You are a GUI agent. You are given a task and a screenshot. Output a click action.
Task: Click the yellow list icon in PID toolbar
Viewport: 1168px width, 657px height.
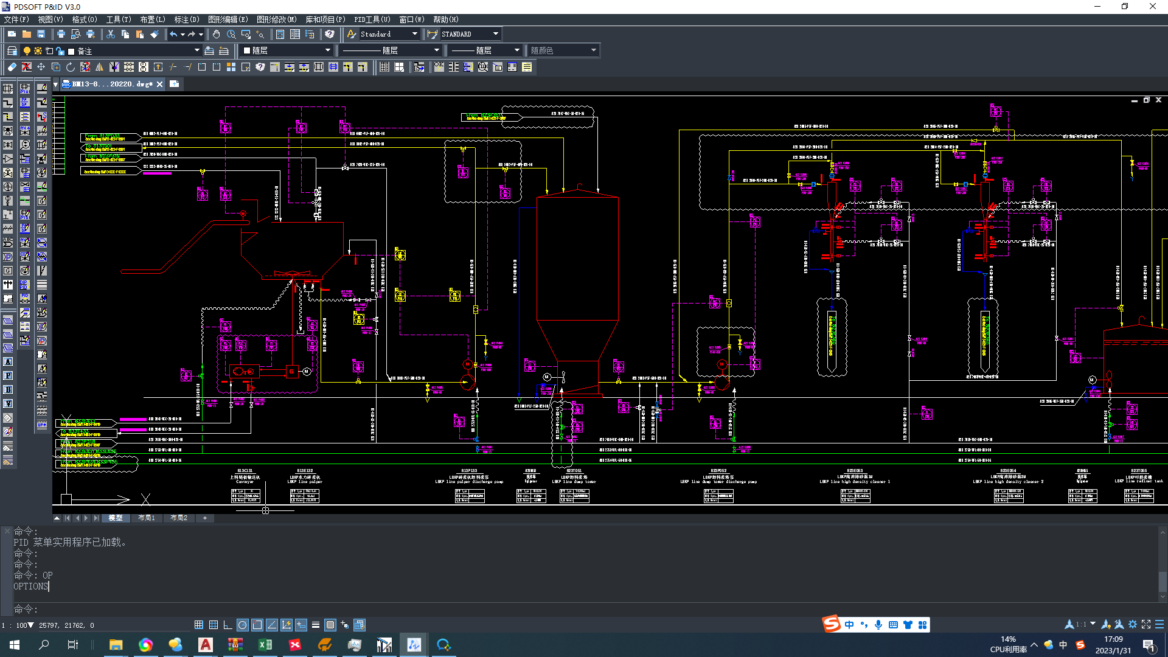(x=527, y=67)
